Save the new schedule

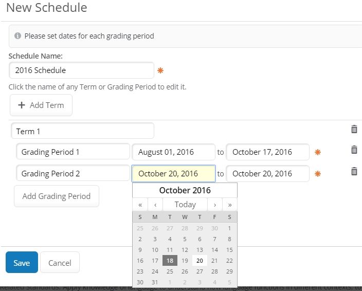pos(22,263)
